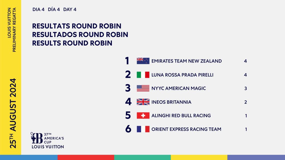Click the Day 4 label

click(x=70, y=9)
